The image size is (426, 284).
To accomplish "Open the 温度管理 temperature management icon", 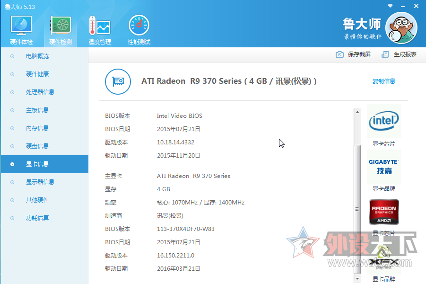I will [99, 26].
